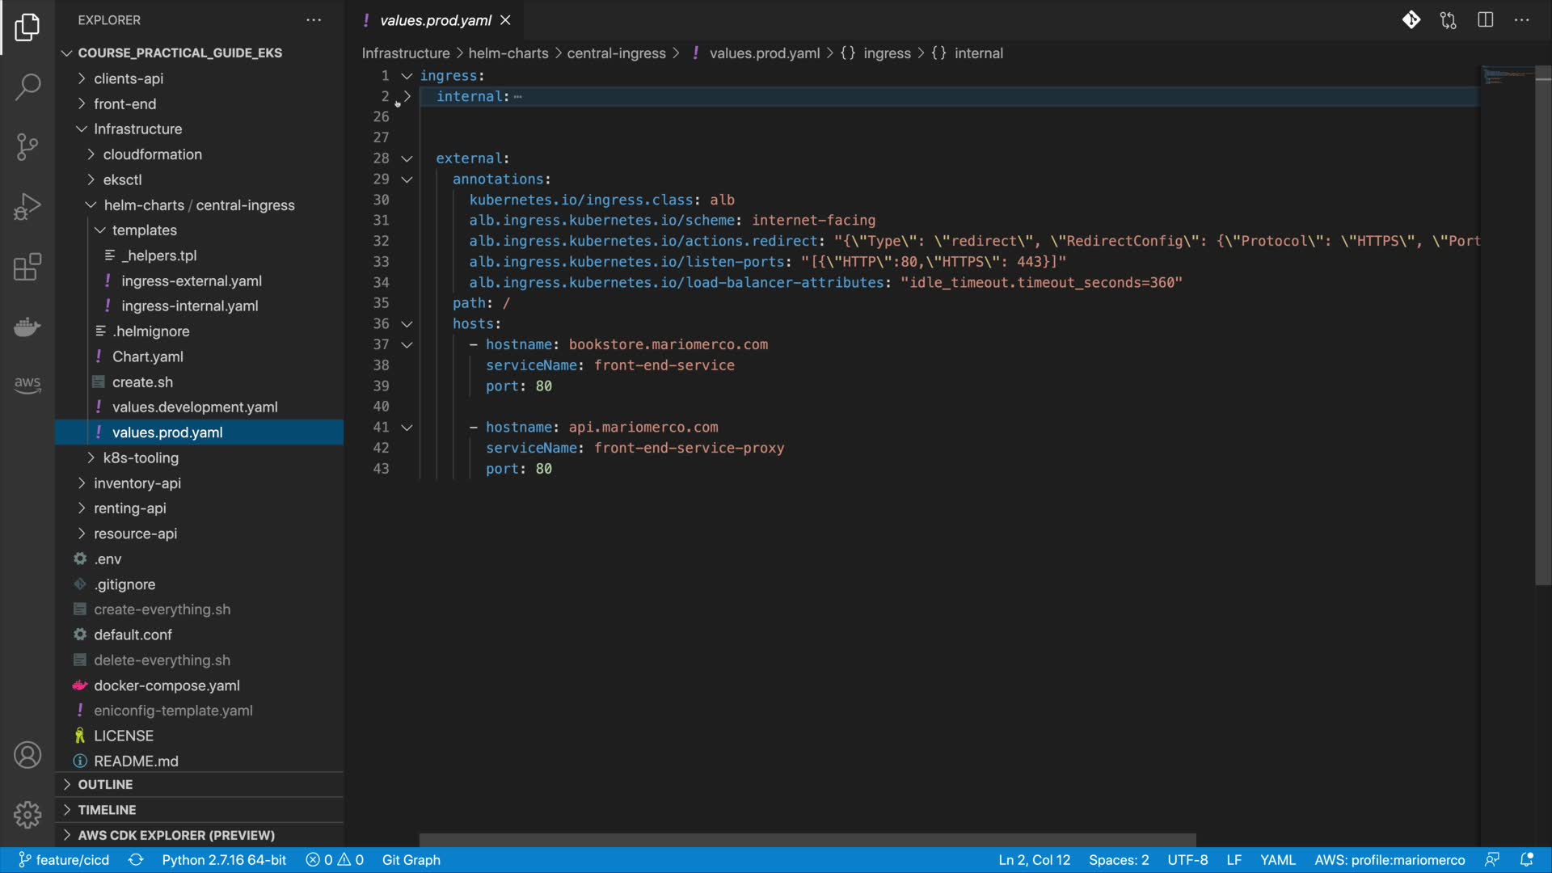This screenshot has height=873, width=1552.
Task: Open the Extensions view
Action: (x=27, y=267)
